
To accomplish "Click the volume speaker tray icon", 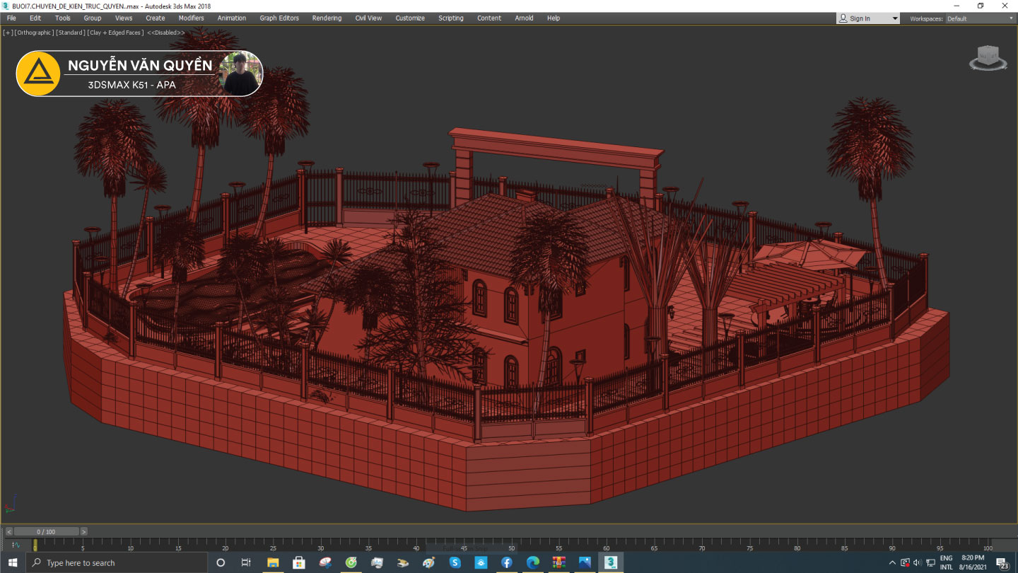I will pos(918,562).
